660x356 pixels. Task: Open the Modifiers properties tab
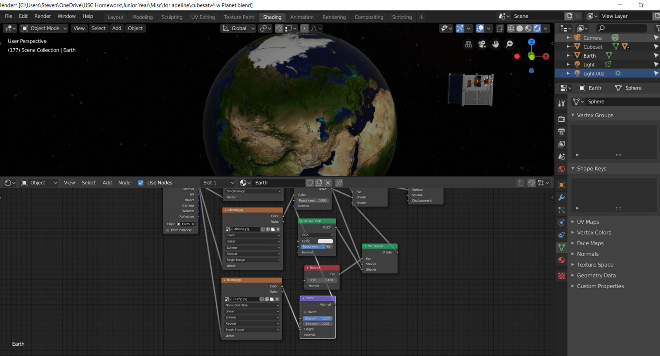(561, 198)
